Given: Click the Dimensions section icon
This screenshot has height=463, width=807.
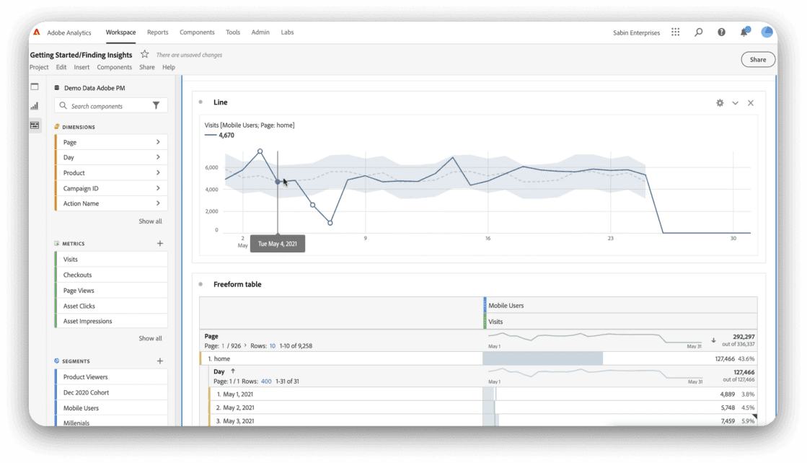Looking at the screenshot, I should (x=57, y=126).
